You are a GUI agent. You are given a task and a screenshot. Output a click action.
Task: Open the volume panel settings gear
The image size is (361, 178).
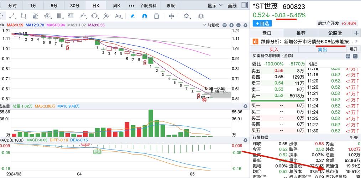coord(245,106)
